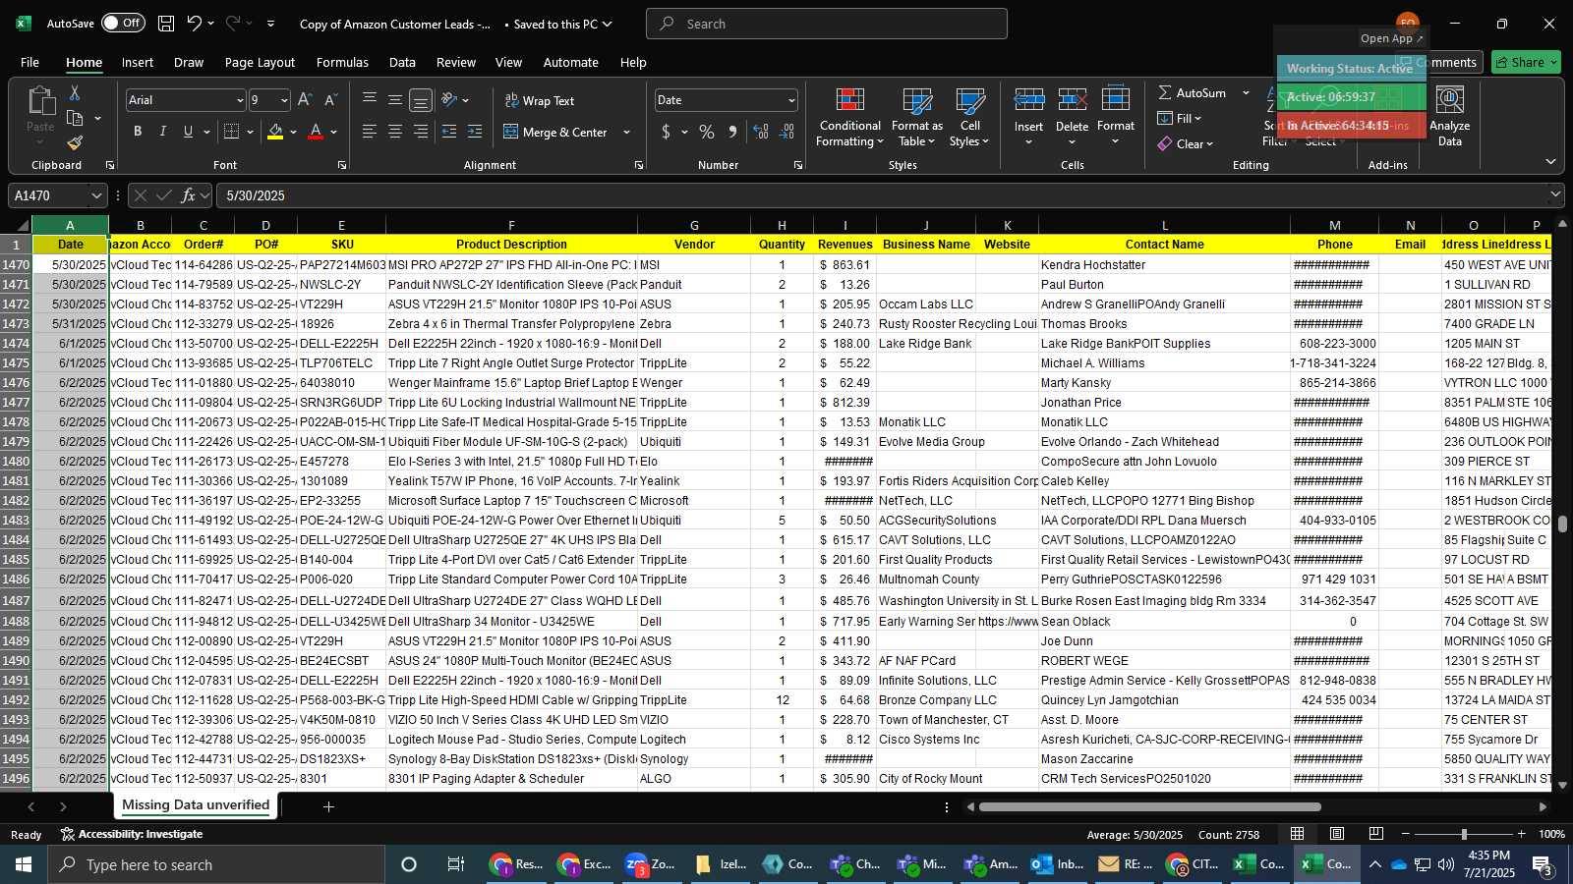The height and width of the screenshot is (884, 1573).
Task: Open fill color dropdown arrow
Action: [x=293, y=132]
